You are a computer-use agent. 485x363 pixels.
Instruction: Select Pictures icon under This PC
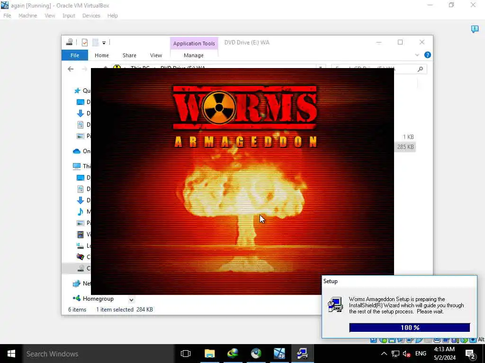click(x=81, y=223)
